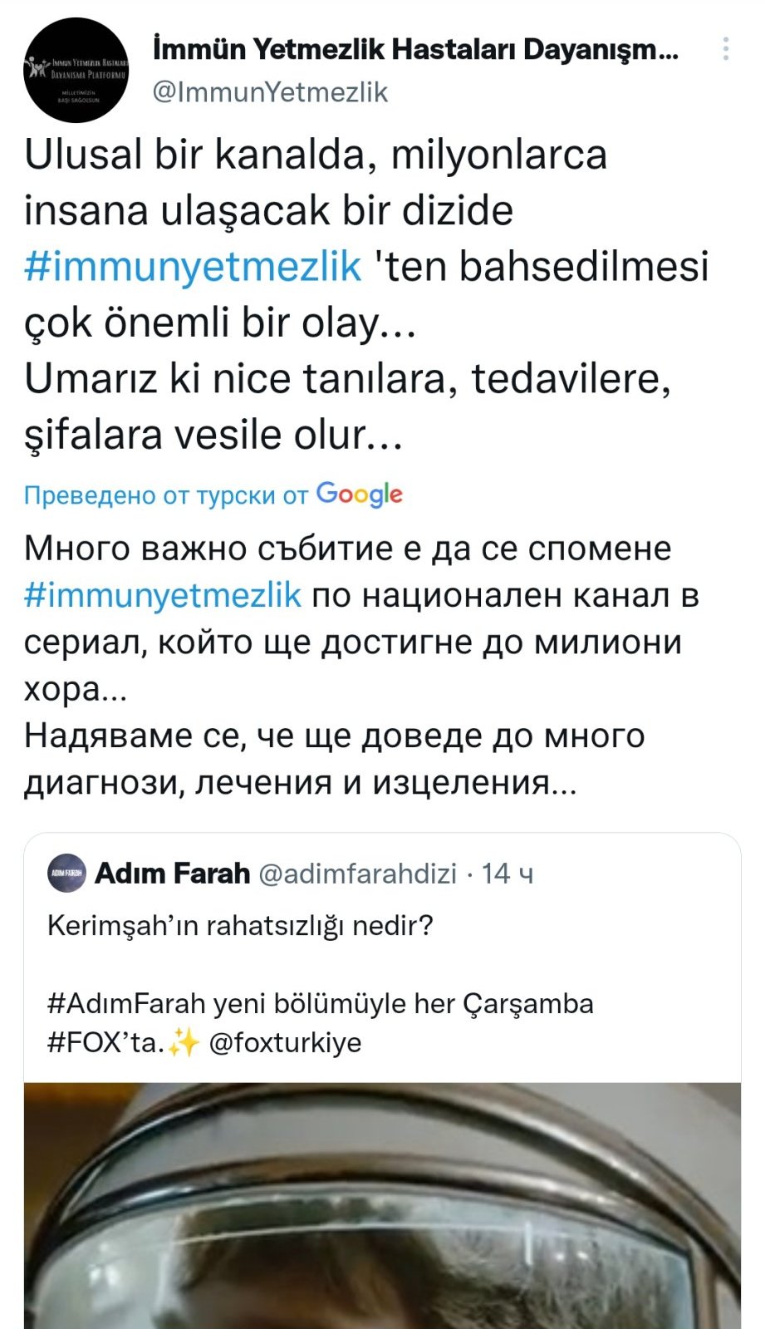Click the 'Преведено от турски от' translation label
Image resolution: width=765 pixels, height=1329 pixels.
point(165,495)
